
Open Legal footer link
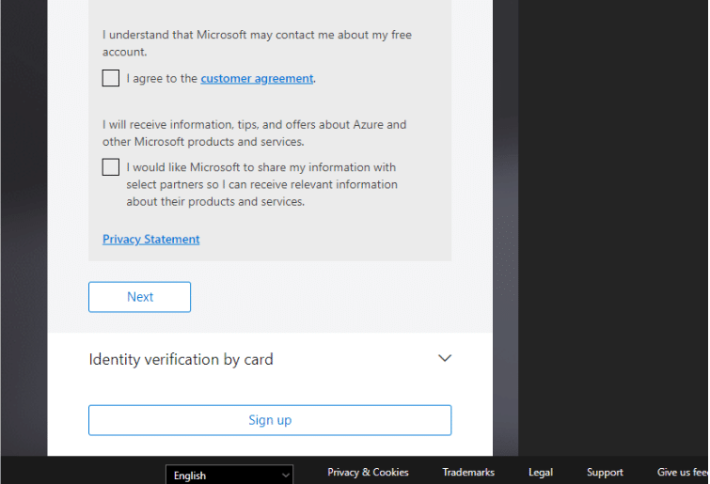(x=541, y=472)
